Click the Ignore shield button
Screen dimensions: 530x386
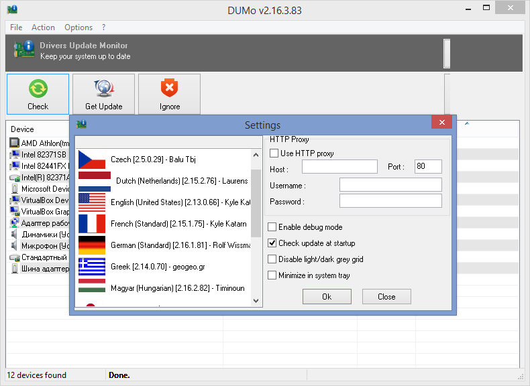point(169,94)
